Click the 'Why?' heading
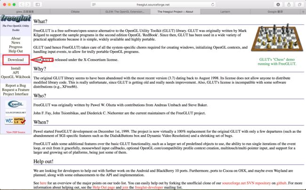Screen dimensions: 306x190 (x=40, y=68)
